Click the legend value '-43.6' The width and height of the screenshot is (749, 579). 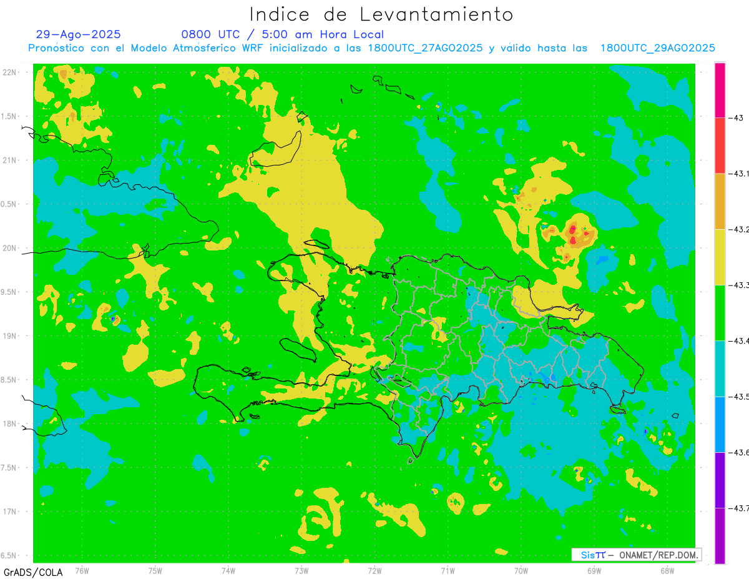(740, 452)
